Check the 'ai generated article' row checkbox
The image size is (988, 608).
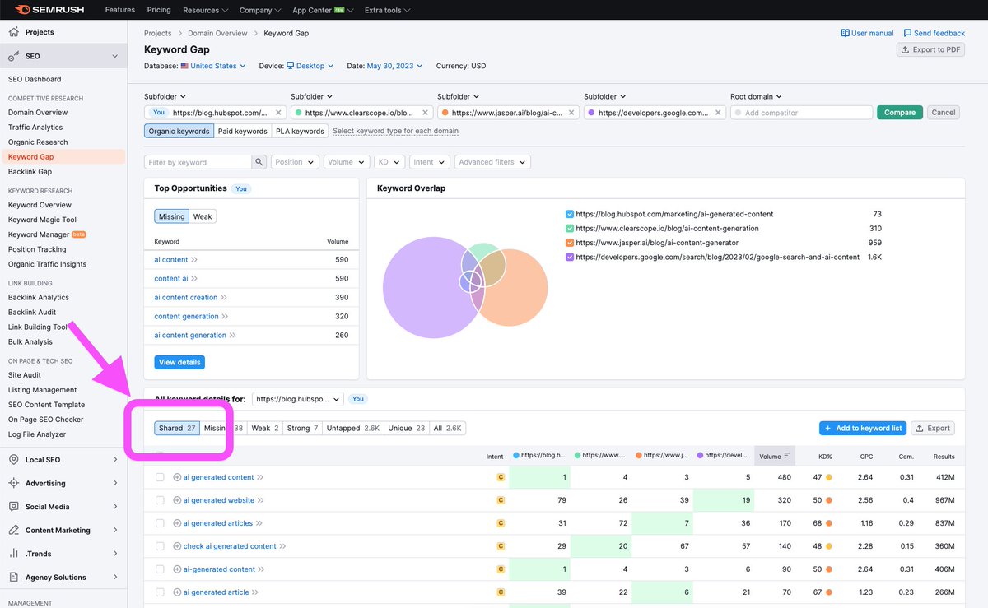click(x=160, y=592)
